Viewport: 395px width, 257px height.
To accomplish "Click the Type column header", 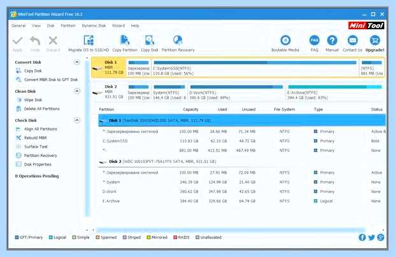I will [318, 109].
